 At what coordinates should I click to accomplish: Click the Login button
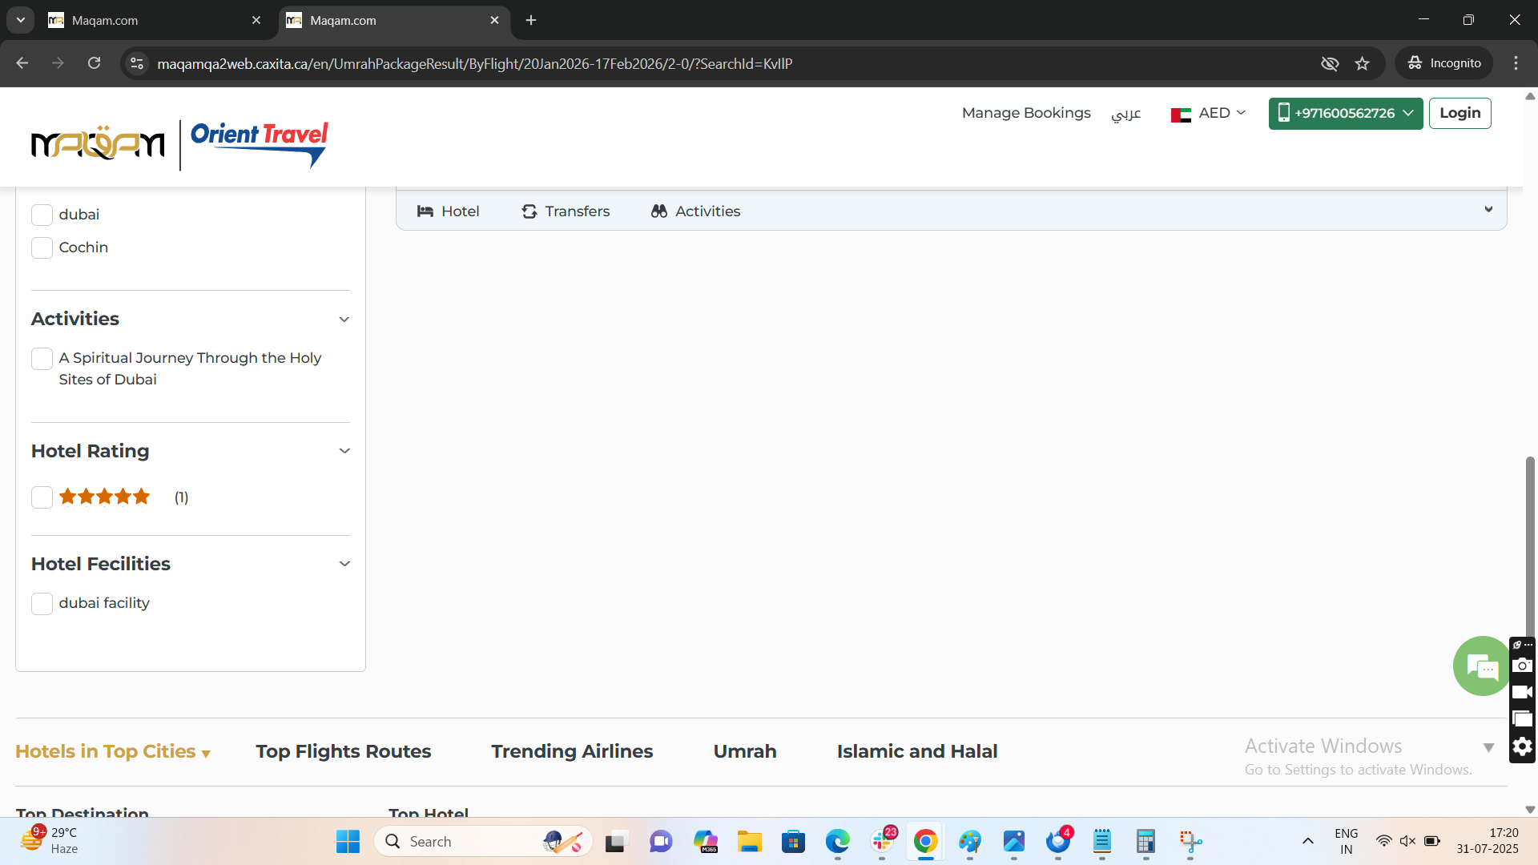point(1459,113)
